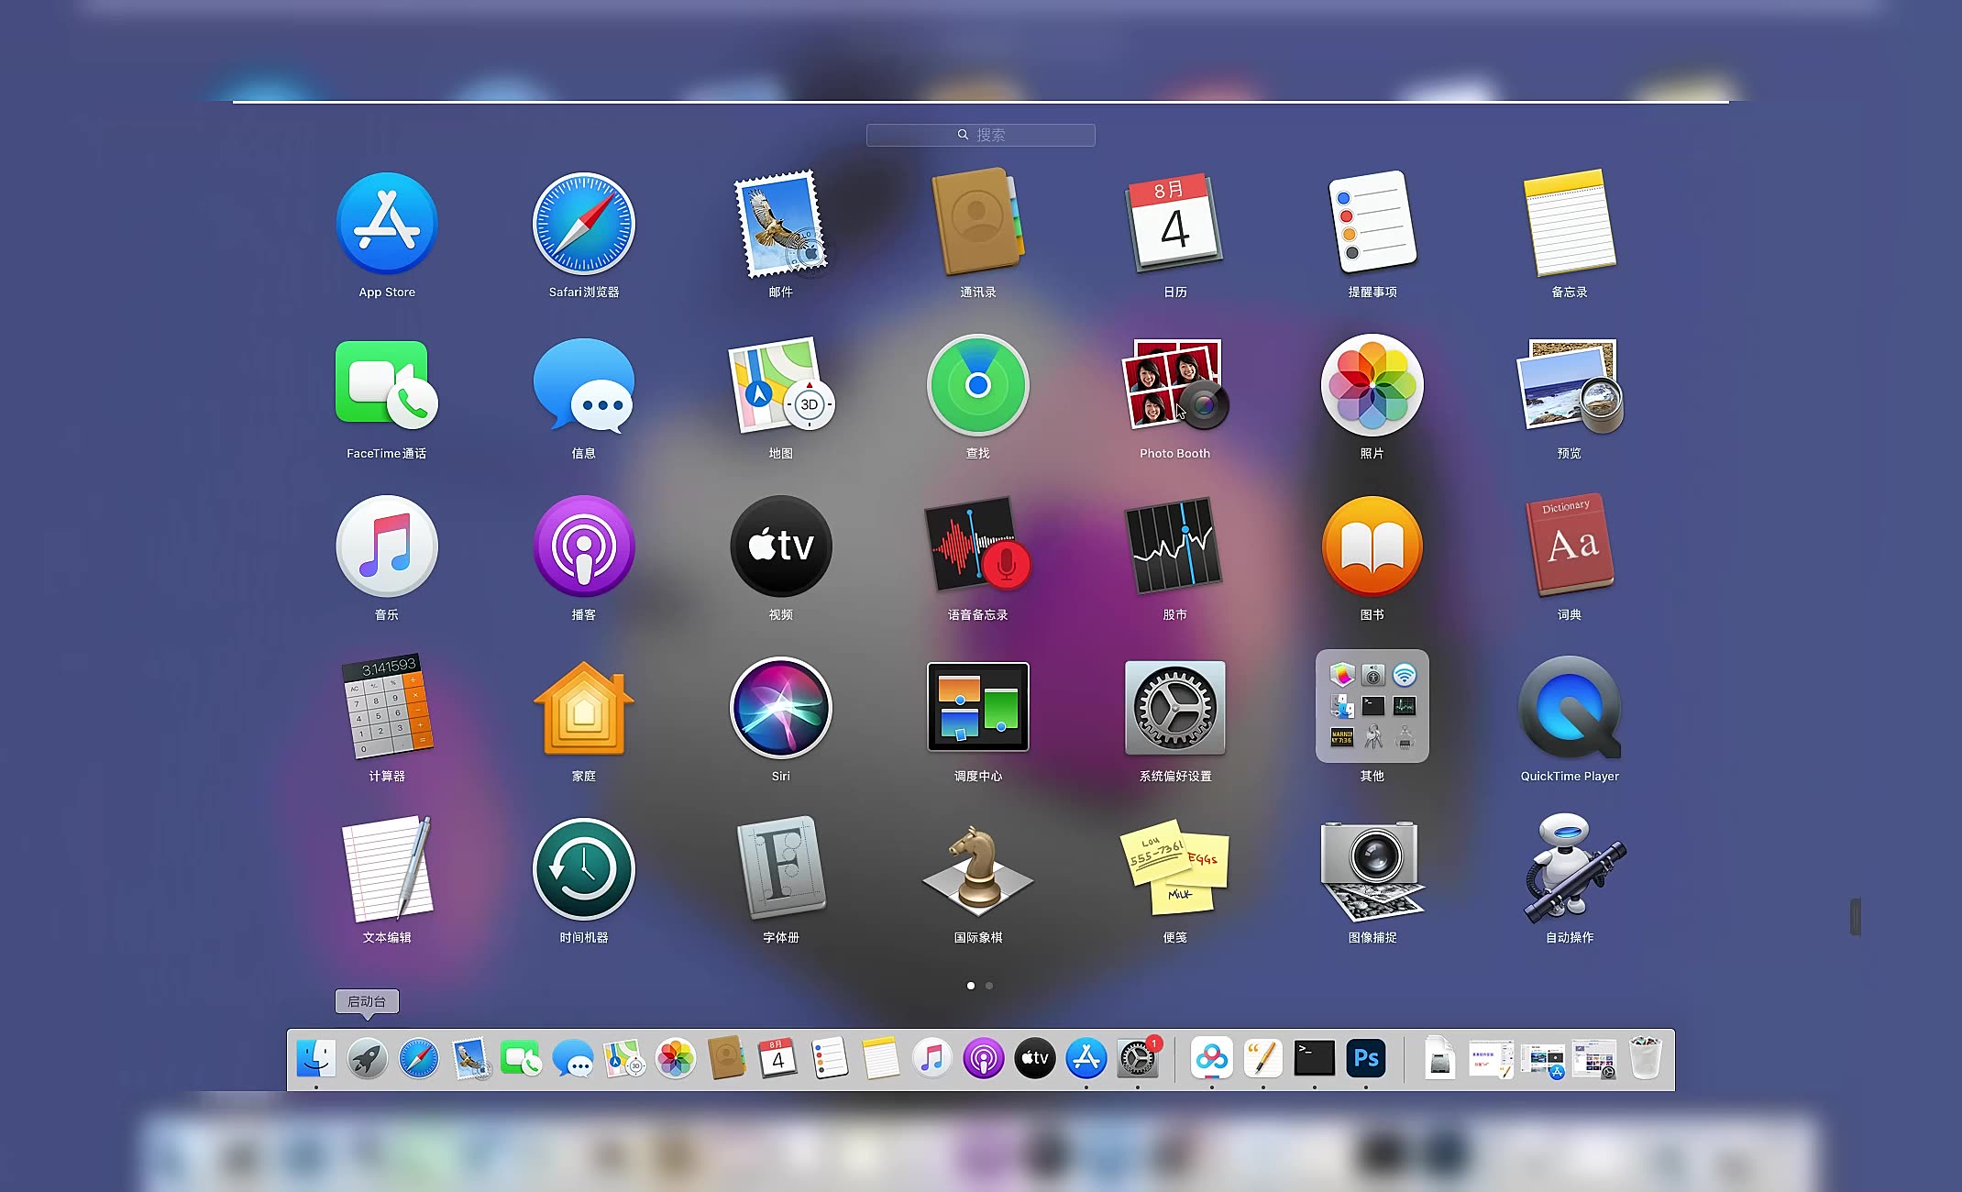
Task: Open the 邮件 Mail app in Launchpad
Action: coord(781,224)
